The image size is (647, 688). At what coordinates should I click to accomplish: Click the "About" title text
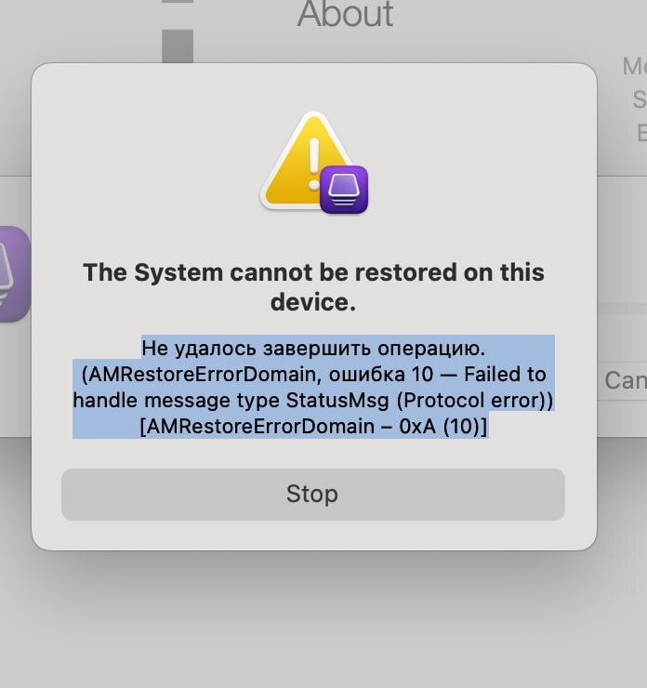click(345, 14)
